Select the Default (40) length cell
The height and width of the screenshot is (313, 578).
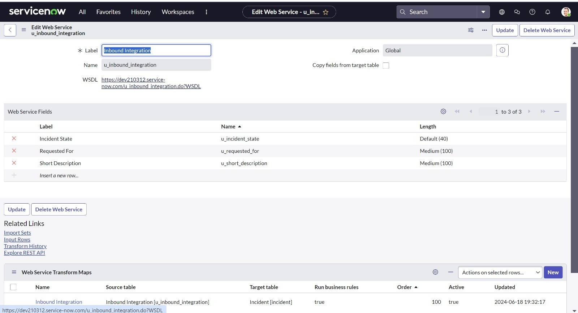pos(433,139)
